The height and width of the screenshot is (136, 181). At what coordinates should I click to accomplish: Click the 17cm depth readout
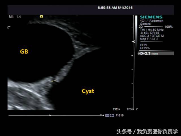tap(130, 109)
